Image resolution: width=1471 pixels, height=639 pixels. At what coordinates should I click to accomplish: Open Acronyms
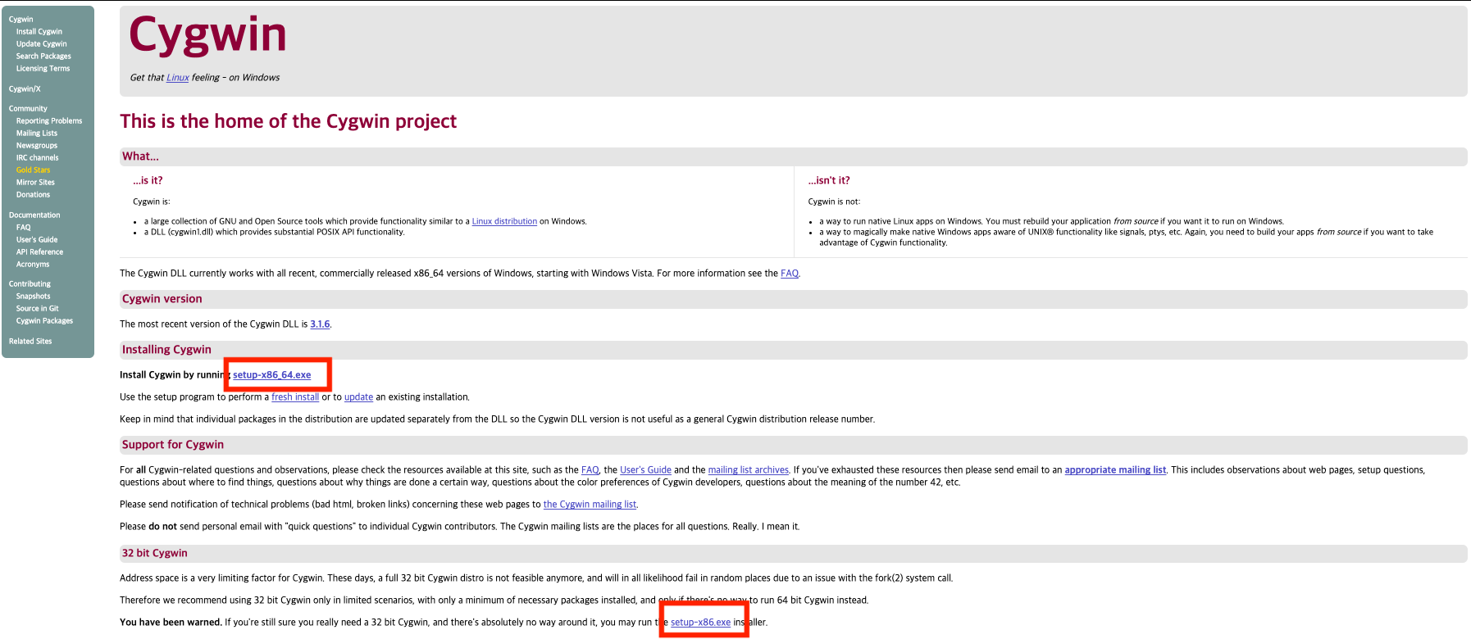point(33,264)
